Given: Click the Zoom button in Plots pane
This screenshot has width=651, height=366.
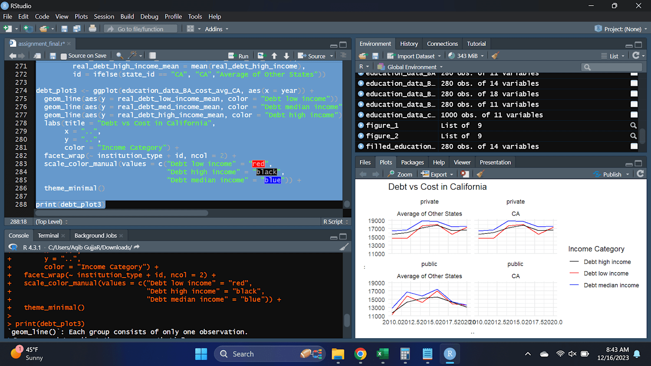Looking at the screenshot, I should [x=400, y=174].
